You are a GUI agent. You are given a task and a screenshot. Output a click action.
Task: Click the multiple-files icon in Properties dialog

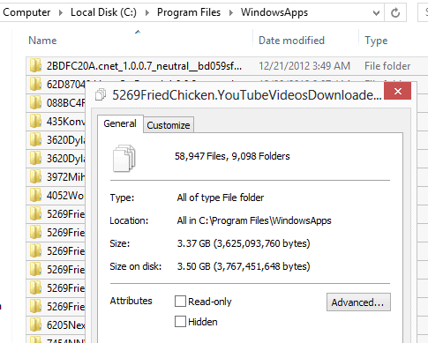pyautogui.click(x=124, y=158)
